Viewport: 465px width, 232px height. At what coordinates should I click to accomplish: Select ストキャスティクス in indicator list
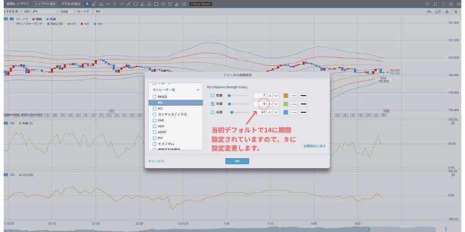coord(172,114)
